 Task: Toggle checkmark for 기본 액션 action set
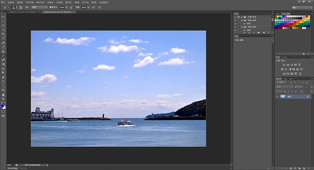(235, 17)
